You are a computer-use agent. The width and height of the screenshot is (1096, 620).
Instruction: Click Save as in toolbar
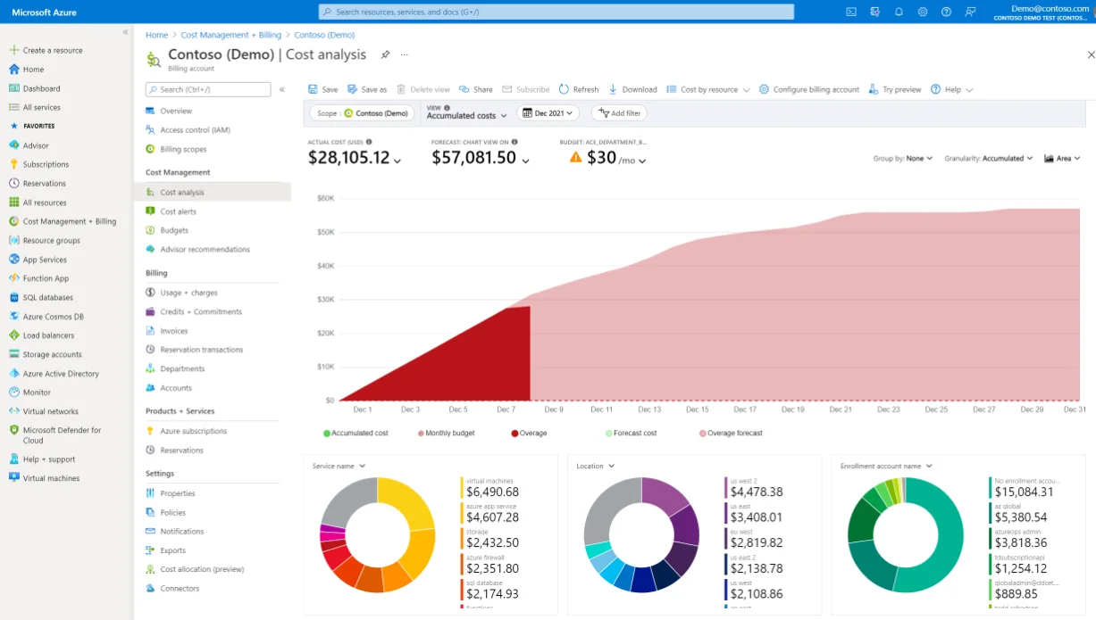(x=367, y=89)
